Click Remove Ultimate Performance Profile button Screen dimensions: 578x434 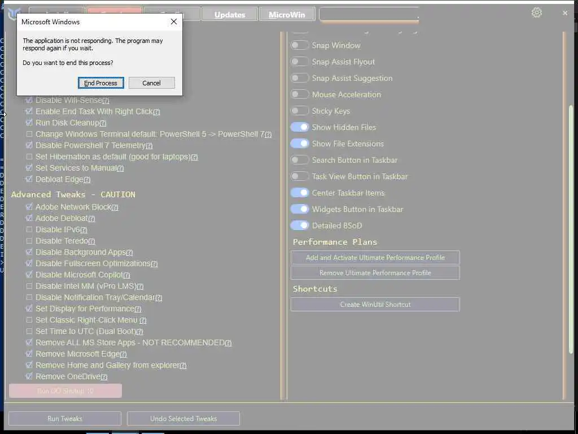375,273
